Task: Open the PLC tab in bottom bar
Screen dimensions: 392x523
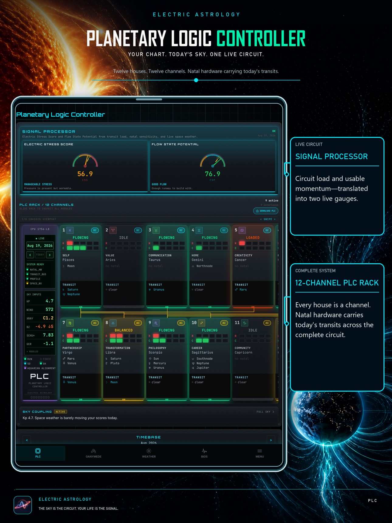Action: pyautogui.click(x=38, y=453)
